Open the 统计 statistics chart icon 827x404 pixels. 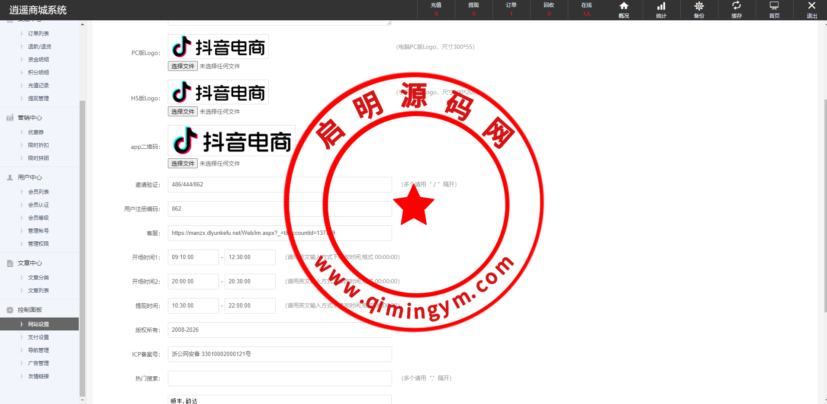(661, 6)
